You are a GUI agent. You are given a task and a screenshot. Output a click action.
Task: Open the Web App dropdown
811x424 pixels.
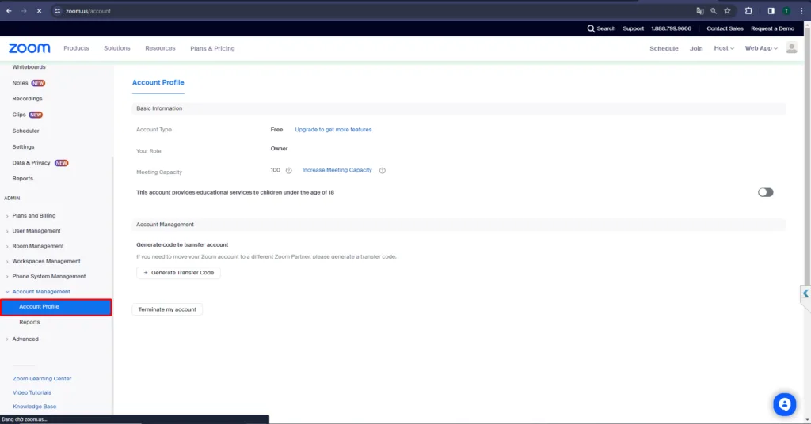[x=761, y=48]
